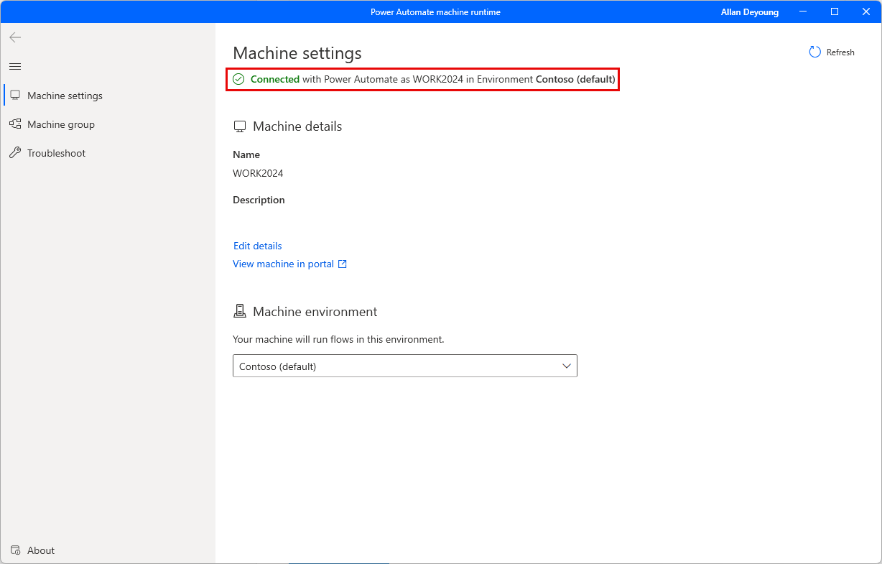
Task: Click the Refresh icon at top right
Action: [x=814, y=52]
